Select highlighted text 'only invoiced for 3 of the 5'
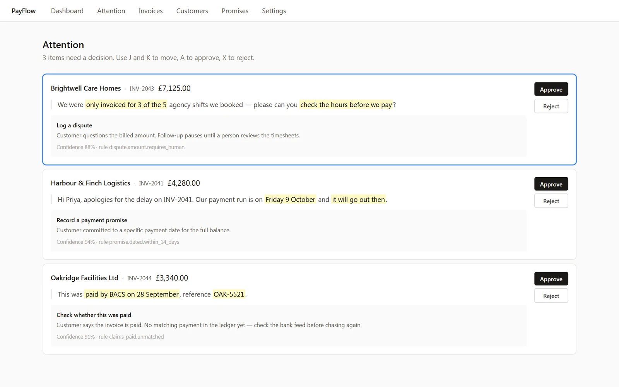 [126, 104]
